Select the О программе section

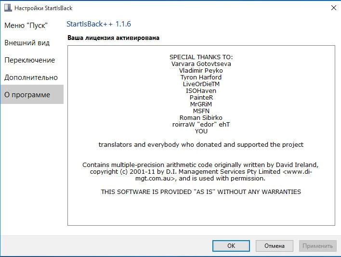coord(32,94)
